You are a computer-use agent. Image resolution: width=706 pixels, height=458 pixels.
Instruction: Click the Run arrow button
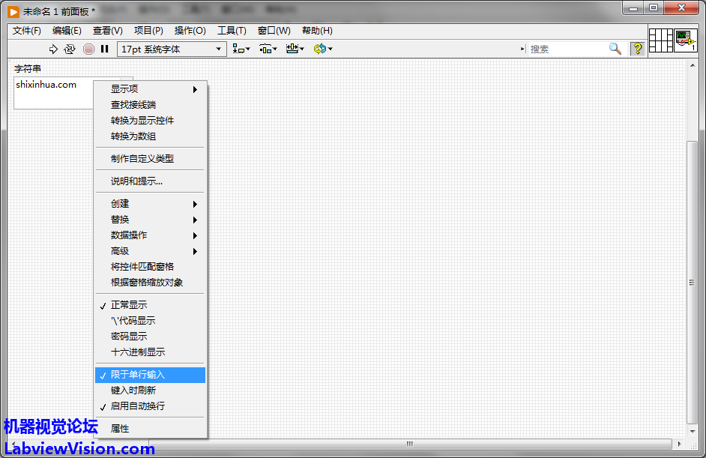(x=53, y=49)
